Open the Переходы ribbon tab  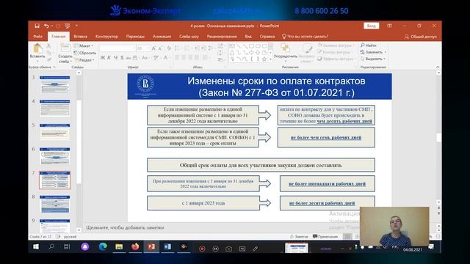pyautogui.click(x=135, y=37)
